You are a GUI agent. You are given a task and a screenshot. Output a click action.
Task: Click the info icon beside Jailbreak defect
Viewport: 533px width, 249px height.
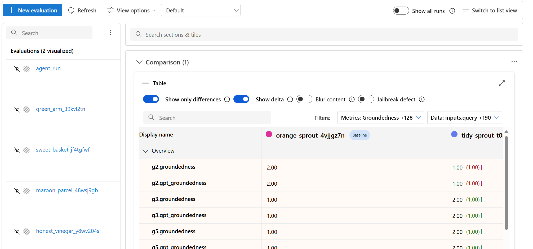(422, 99)
